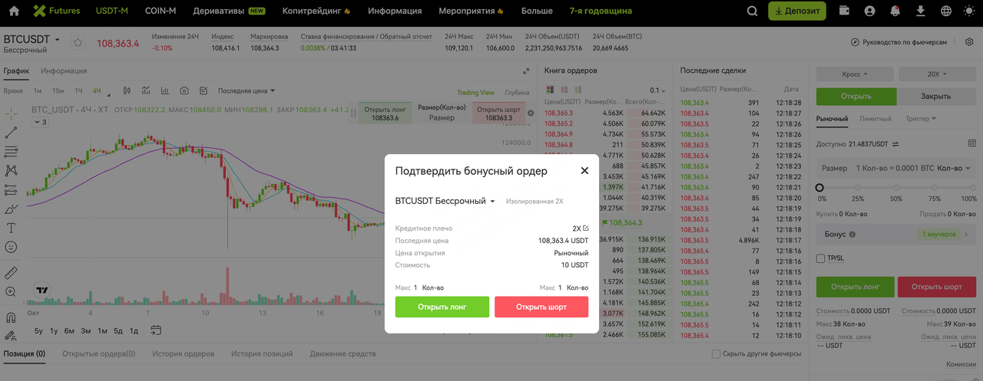Close the confirm bonus order dialog

584,171
